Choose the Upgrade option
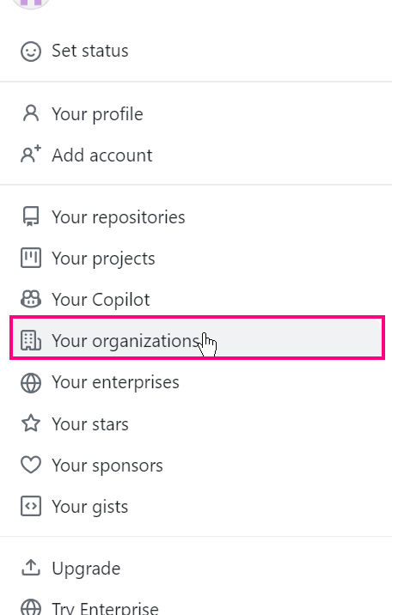The width and height of the screenshot is (398, 615). pyautogui.click(x=196, y=568)
